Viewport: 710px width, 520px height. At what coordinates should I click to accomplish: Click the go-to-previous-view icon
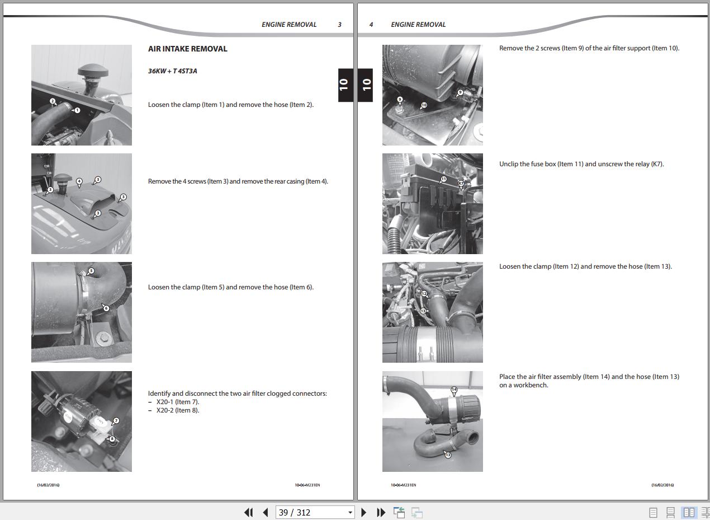click(399, 512)
